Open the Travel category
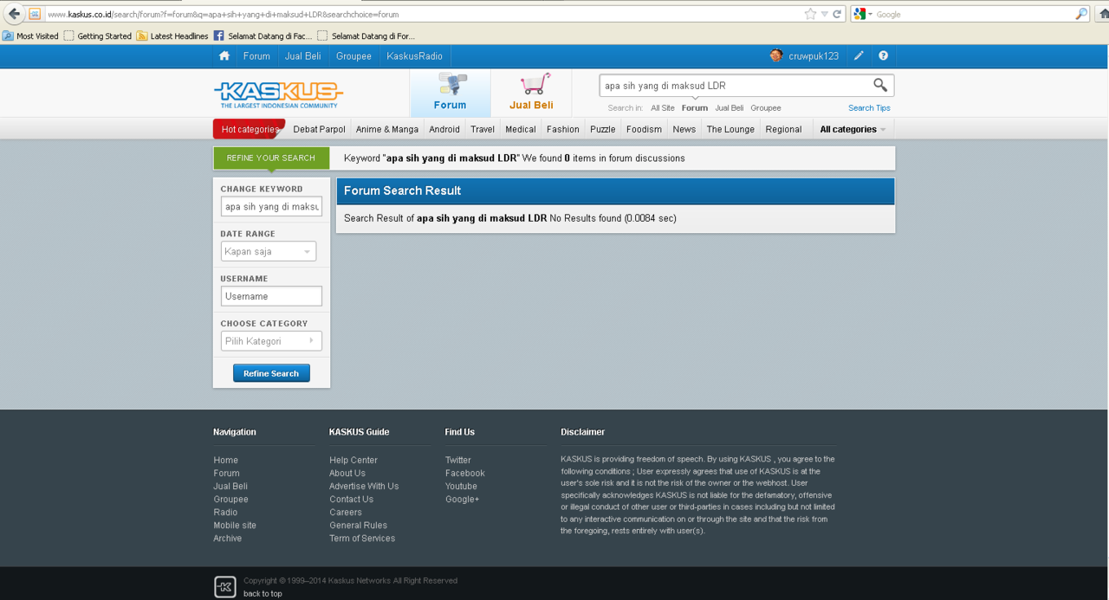This screenshot has width=1109, height=600. click(483, 129)
